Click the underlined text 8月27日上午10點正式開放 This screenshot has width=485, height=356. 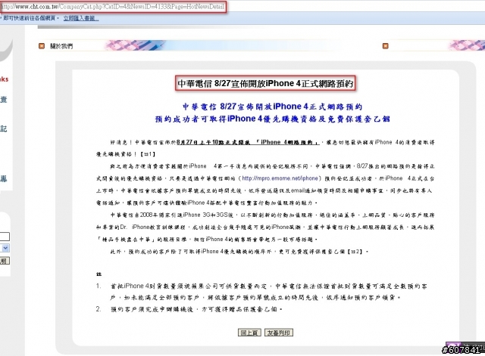214,142
